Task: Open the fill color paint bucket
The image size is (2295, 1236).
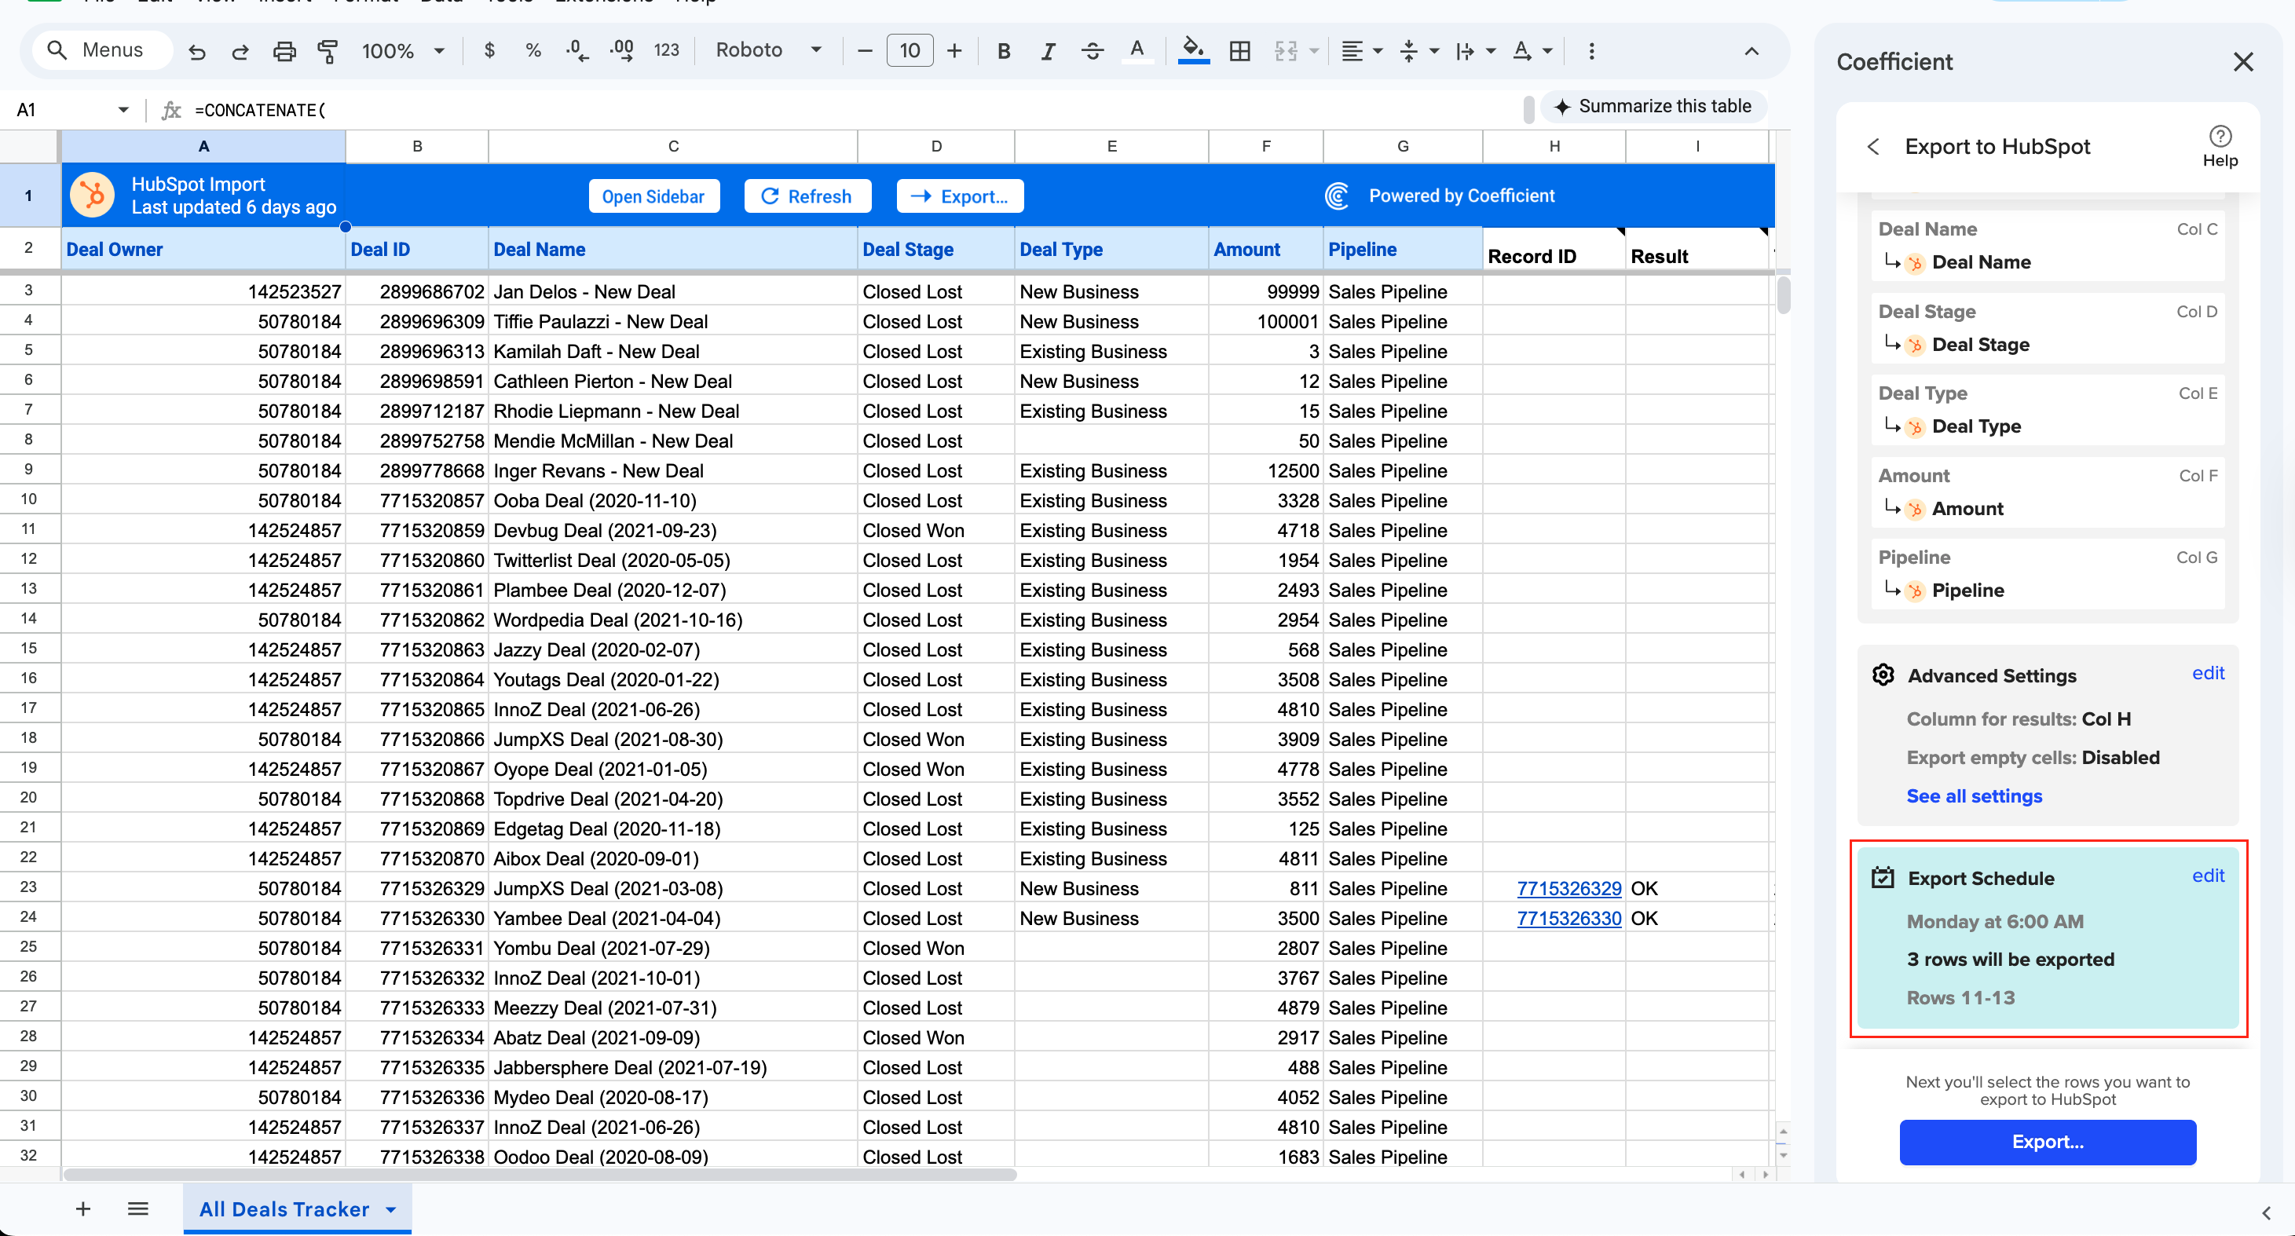Action: pos(1192,51)
